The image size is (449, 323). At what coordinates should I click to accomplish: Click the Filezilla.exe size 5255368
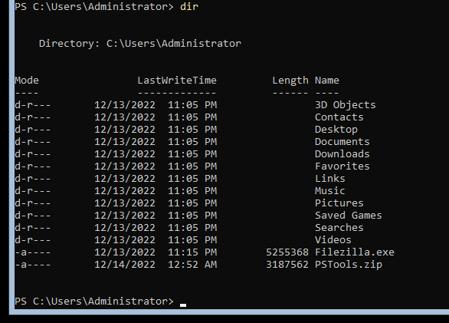(287, 252)
